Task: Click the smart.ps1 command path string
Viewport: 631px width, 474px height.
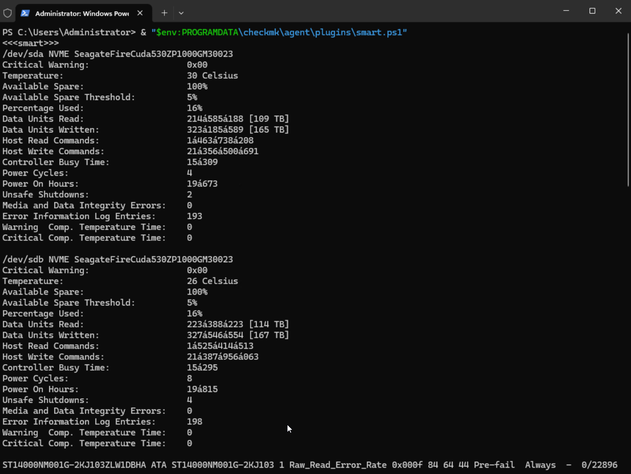Action: pos(279,32)
